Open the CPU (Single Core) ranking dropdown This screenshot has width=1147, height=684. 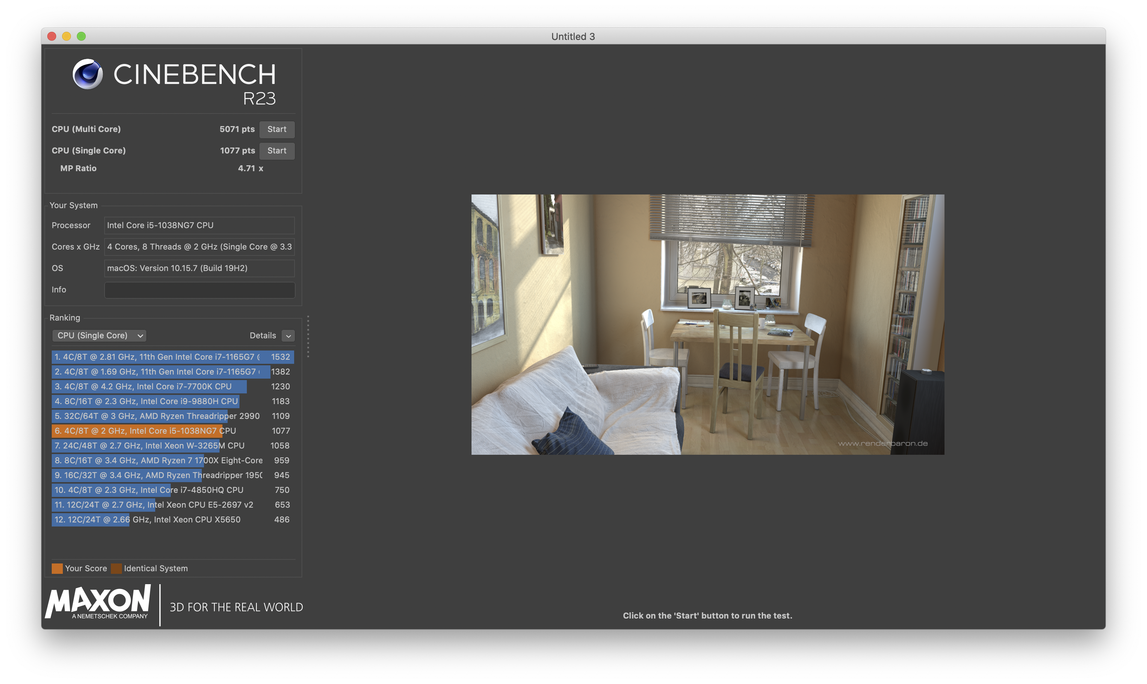pyautogui.click(x=99, y=336)
